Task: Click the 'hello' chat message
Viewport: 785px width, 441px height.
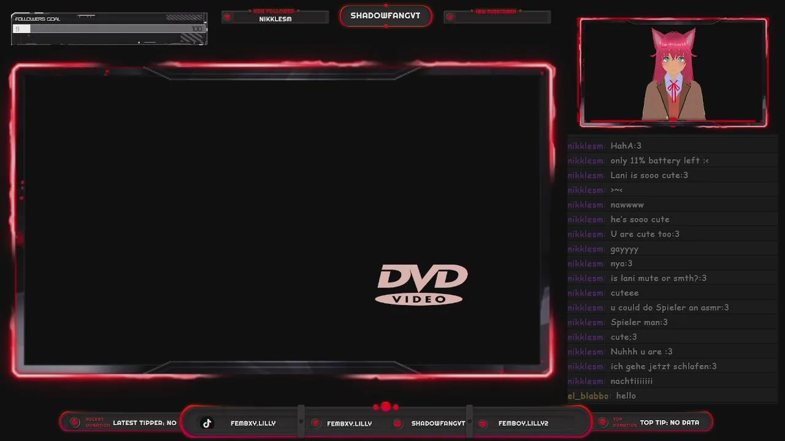Action: [626, 396]
